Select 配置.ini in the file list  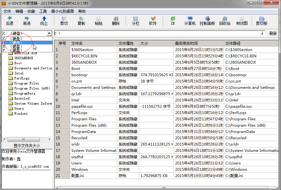click(93, 176)
